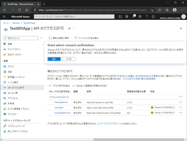Screen dimensions: 187x141
Task: Decline admin consent with いいえ button
Action: 69,59
